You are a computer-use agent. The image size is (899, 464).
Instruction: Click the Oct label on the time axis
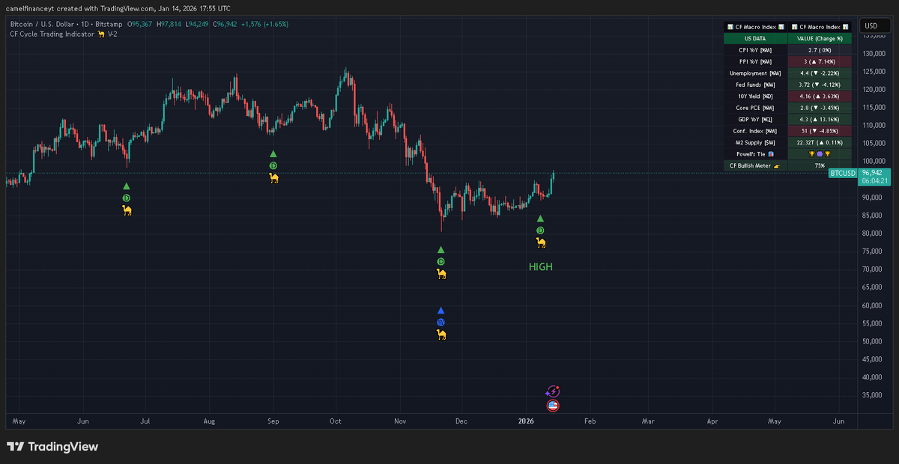click(x=336, y=422)
